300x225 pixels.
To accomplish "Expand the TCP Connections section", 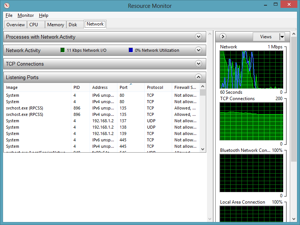I will click(199, 64).
